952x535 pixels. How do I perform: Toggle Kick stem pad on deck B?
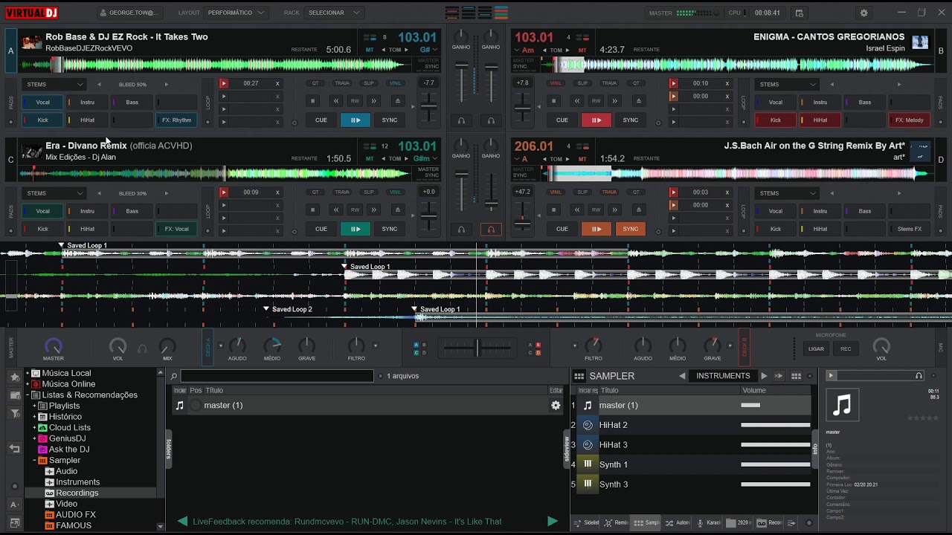point(776,120)
